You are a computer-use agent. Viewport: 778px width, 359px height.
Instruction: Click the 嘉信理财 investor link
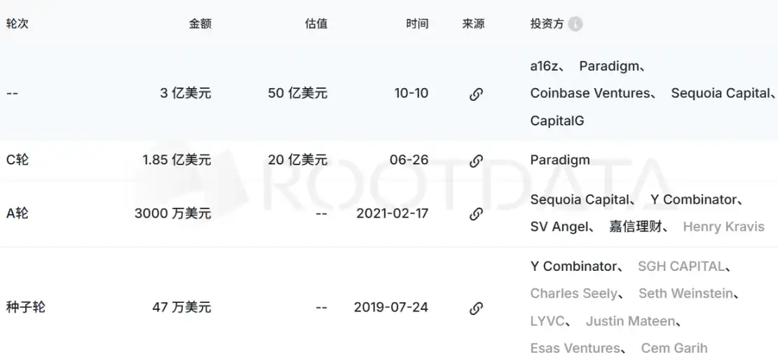[x=636, y=227]
